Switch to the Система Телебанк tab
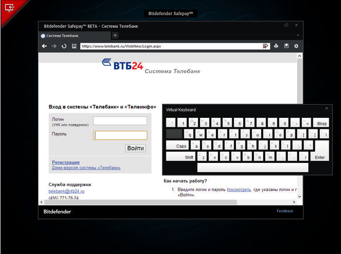341x254 pixels. coord(75,35)
